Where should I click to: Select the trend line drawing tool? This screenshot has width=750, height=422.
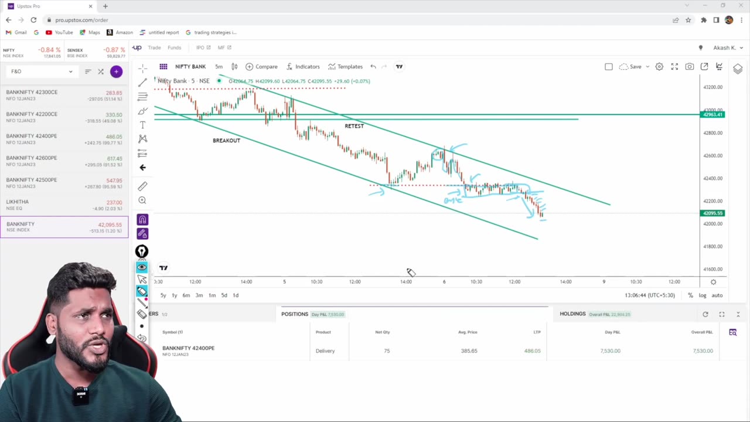142,83
